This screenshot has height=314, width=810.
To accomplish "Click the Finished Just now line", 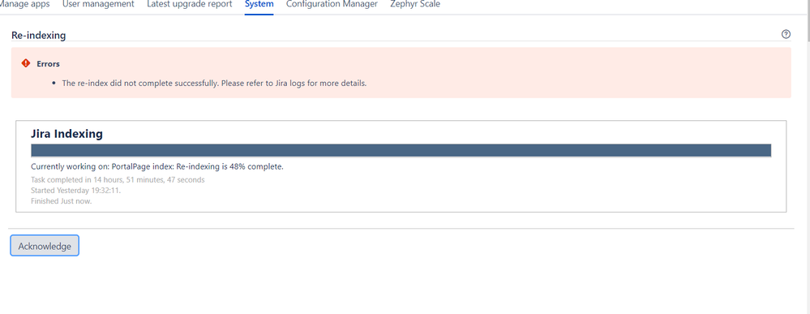I will [x=62, y=201].
